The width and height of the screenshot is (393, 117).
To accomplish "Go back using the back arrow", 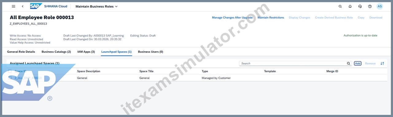I will click(23, 6).
